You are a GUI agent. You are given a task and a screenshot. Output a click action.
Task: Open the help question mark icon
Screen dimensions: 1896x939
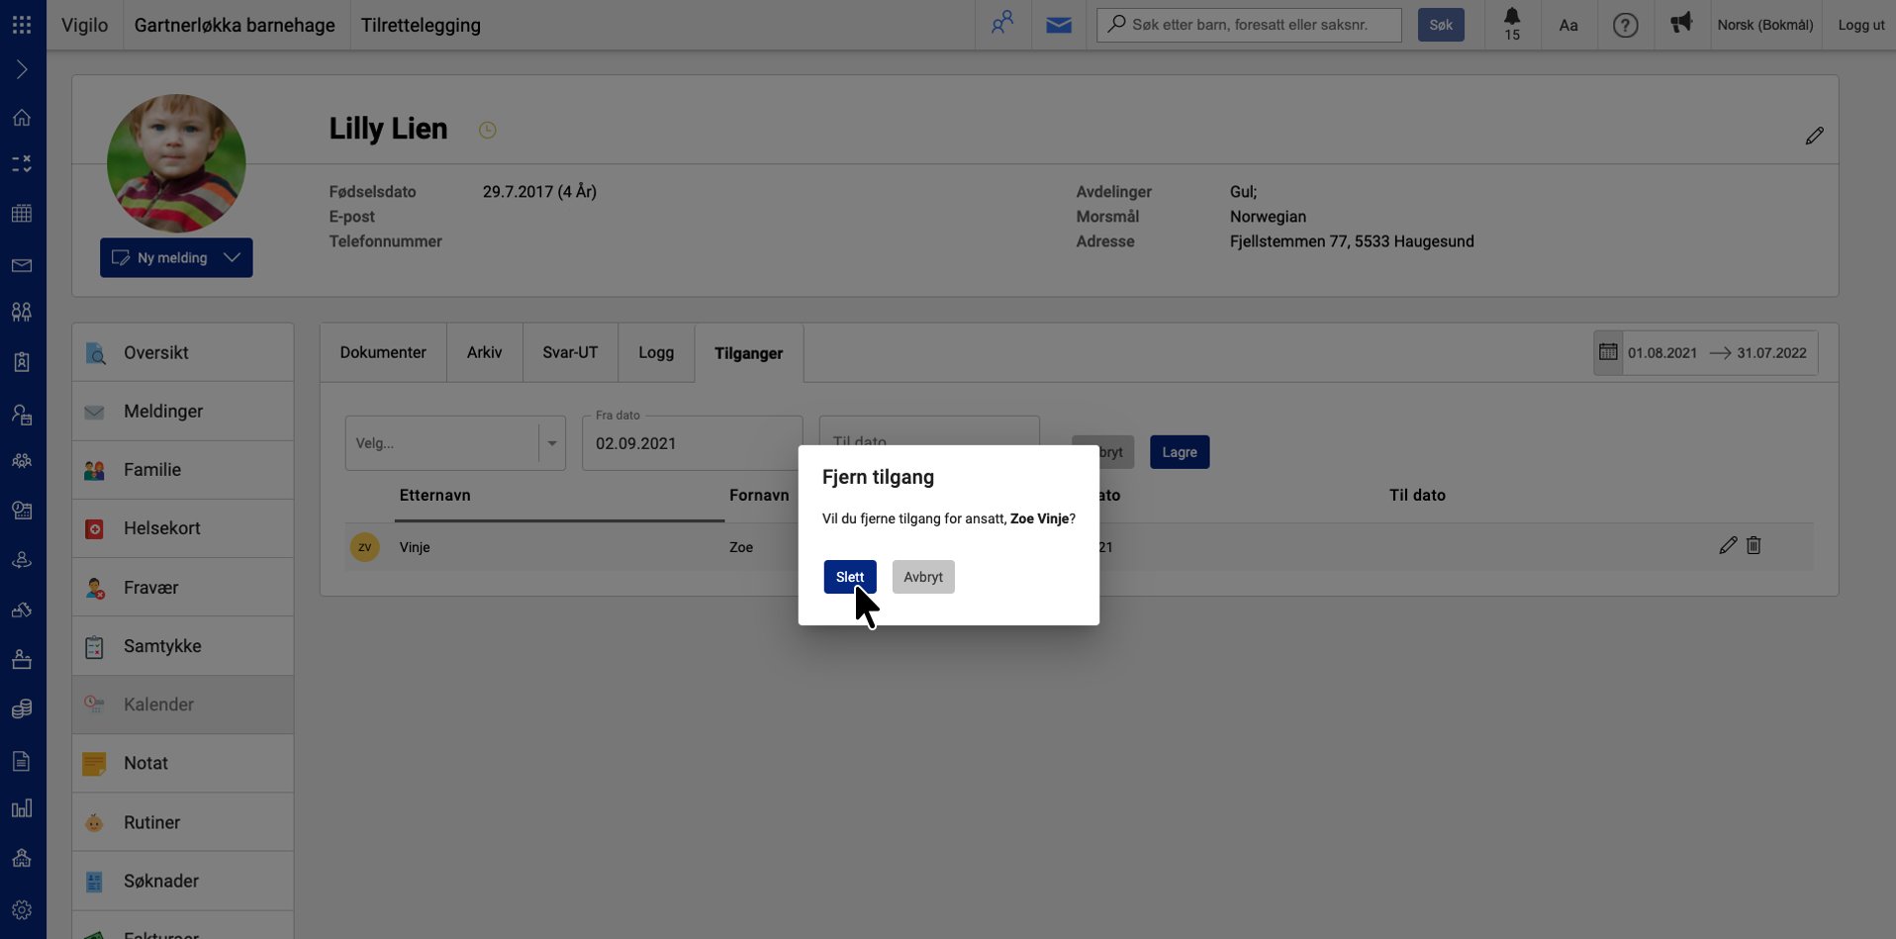[1625, 25]
